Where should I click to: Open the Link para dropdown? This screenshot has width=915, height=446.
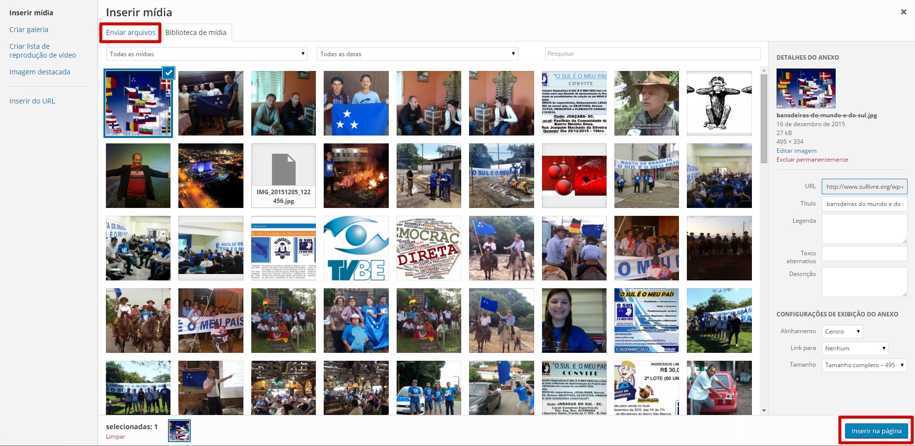(x=855, y=348)
